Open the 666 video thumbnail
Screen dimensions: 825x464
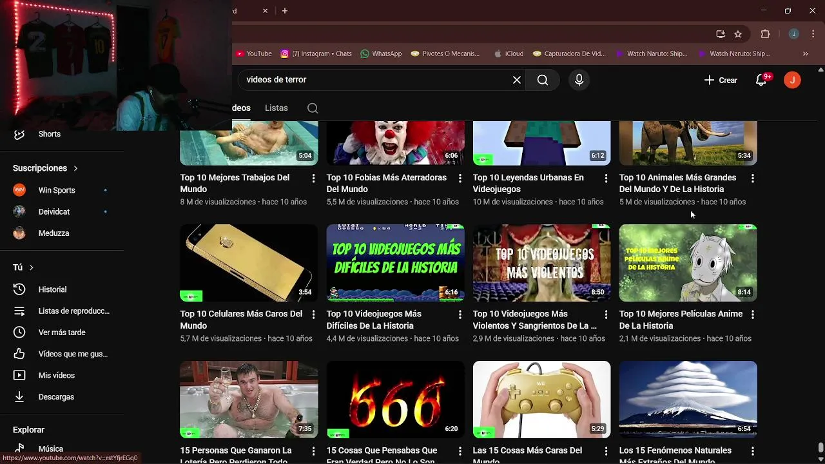(x=395, y=400)
